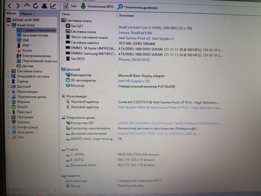
Task: Open Hitachi HTS545050A7E380 drive link
Action: coord(157,134)
